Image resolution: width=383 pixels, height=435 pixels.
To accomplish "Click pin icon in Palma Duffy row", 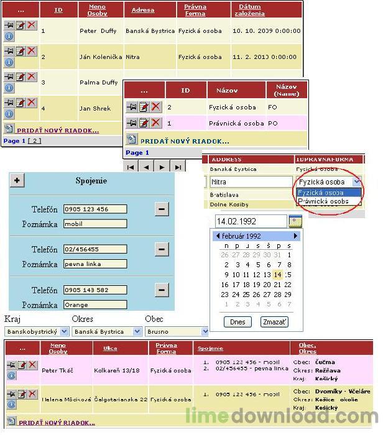I will (x=9, y=77).
